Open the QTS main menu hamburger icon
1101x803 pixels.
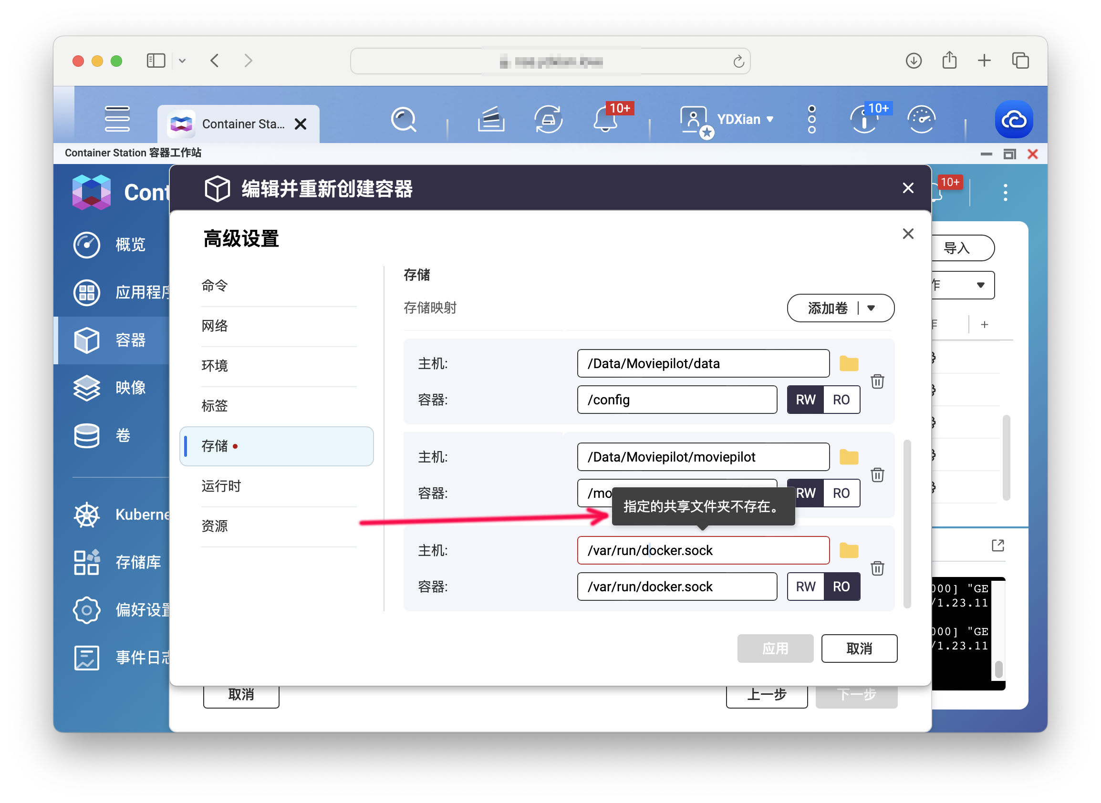pos(117,119)
